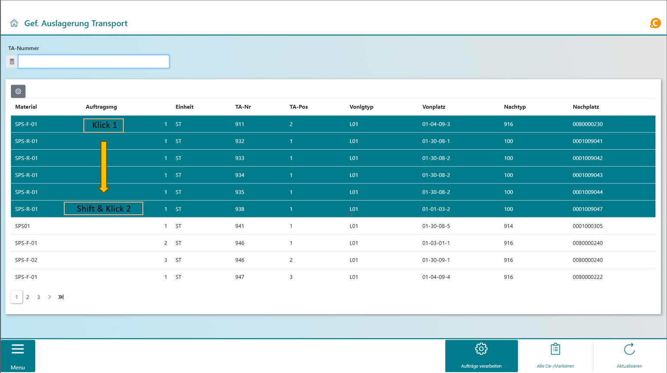Click into the TA-Nummer input field

coord(93,62)
